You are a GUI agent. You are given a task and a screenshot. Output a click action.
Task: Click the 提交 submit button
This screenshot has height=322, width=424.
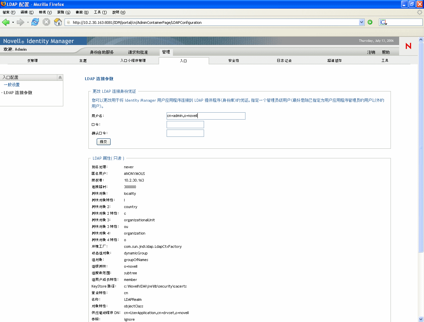[x=104, y=142]
